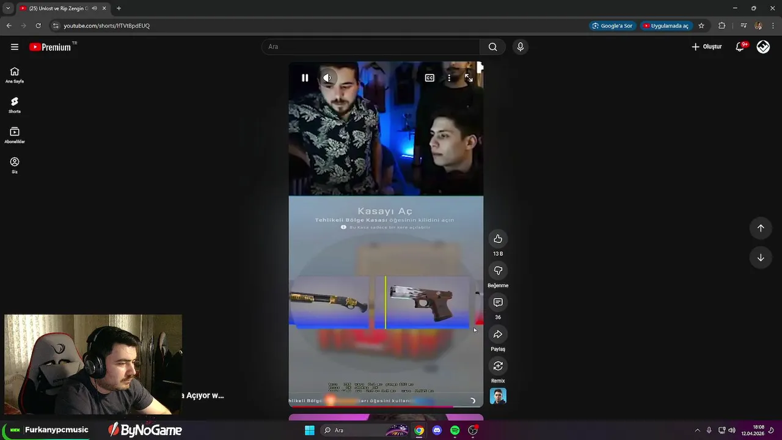Viewport: 782px width, 440px height.
Task: Open Abonelikler in the sidebar
Action: pyautogui.click(x=15, y=135)
